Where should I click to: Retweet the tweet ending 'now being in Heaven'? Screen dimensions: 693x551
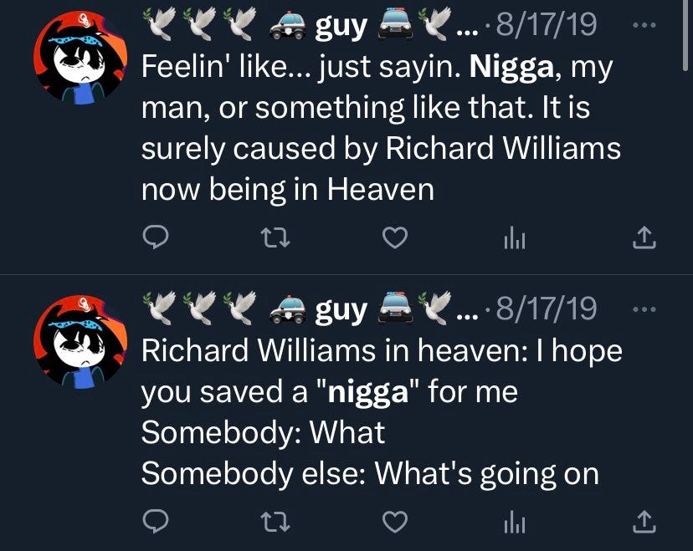[x=275, y=237]
